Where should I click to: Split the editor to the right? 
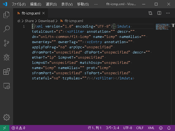coord(159,13)
